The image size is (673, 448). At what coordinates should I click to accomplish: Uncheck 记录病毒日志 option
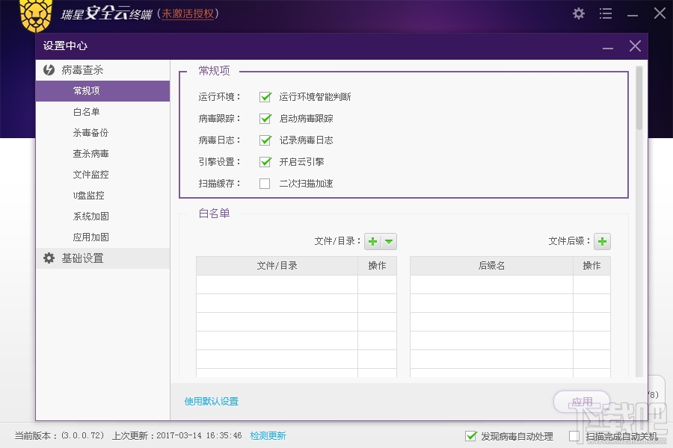265,140
